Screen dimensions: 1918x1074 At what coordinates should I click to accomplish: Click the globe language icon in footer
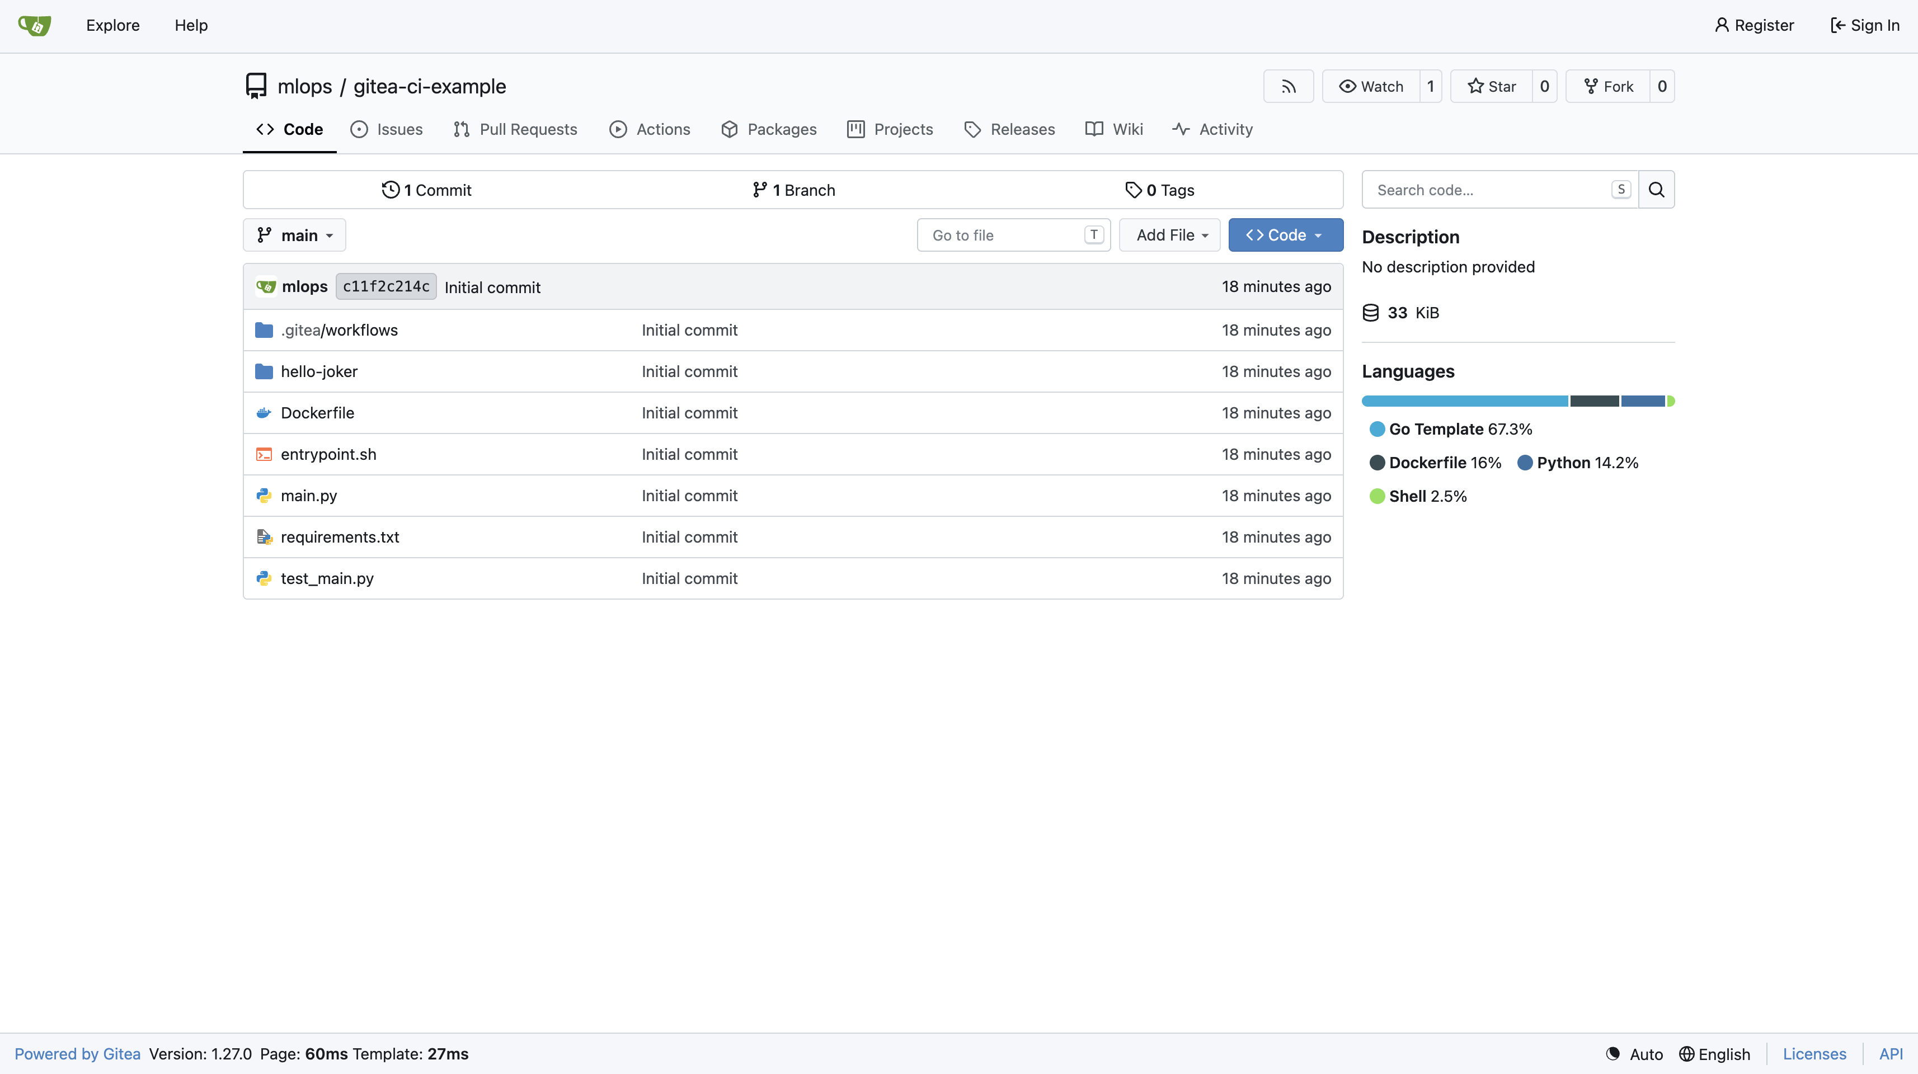click(x=1686, y=1054)
